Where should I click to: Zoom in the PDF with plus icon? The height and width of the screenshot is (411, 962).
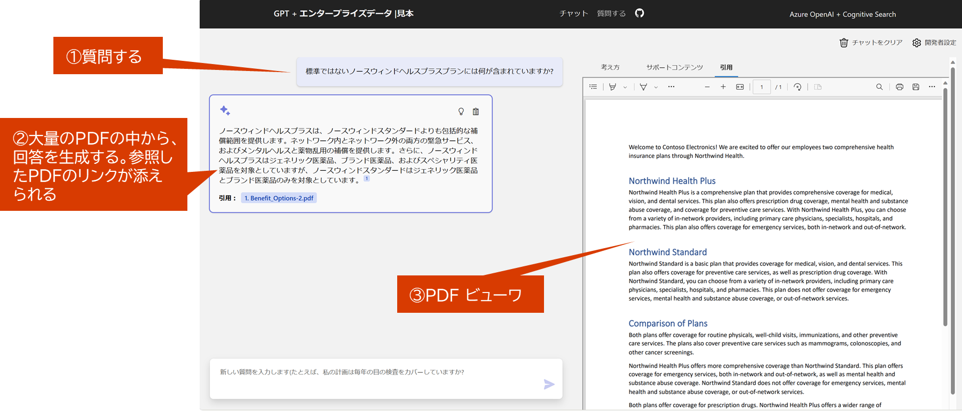[x=723, y=86]
